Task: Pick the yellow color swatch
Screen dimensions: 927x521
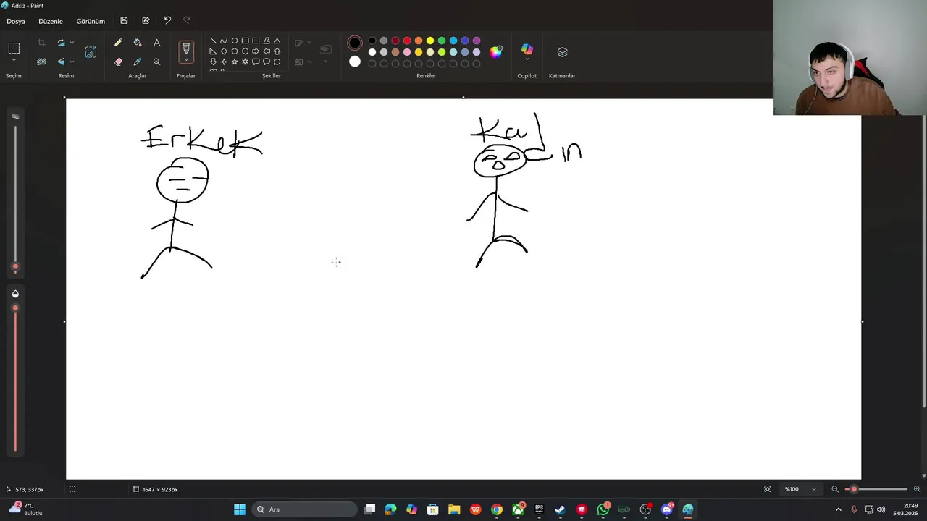Action: coord(430,41)
